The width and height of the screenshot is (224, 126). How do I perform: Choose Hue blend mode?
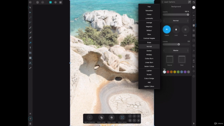click(149, 7)
